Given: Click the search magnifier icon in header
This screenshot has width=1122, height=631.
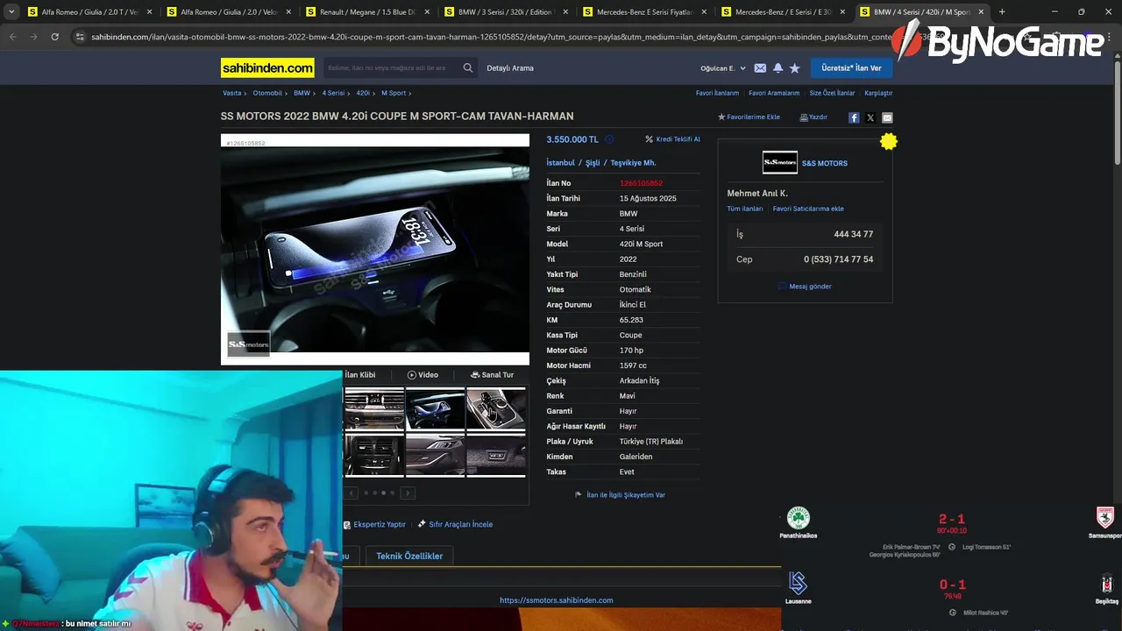Looking at the screenshot, I should pyautogui.click(x=468, y=67).
